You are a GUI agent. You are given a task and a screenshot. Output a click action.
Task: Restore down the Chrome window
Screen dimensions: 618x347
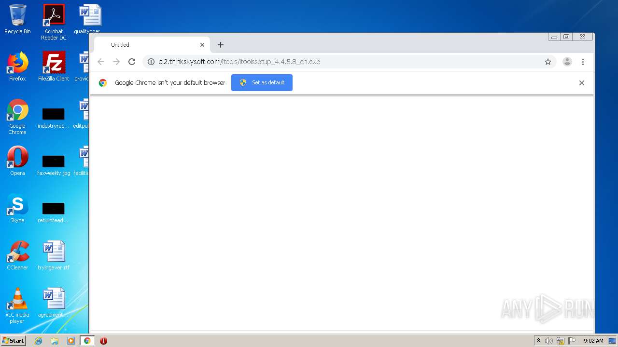(x=566, y=37)
